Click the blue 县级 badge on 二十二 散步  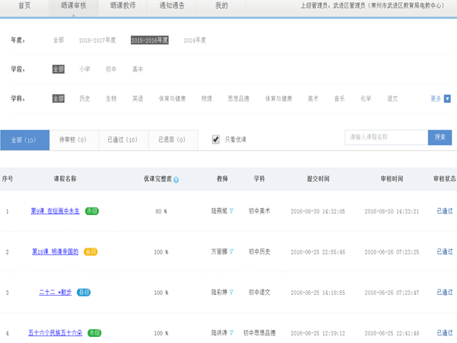pyautogui.click(x=84, y=292)
